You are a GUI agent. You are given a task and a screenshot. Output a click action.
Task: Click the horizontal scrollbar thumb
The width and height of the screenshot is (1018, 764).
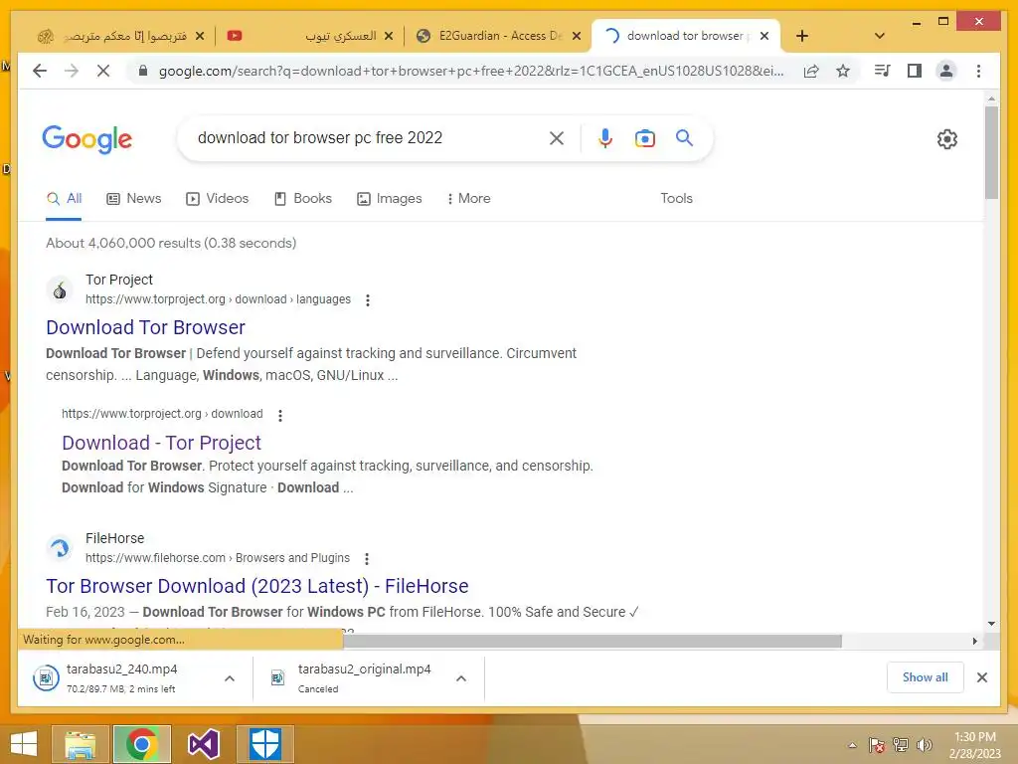(x=593, y=642)
